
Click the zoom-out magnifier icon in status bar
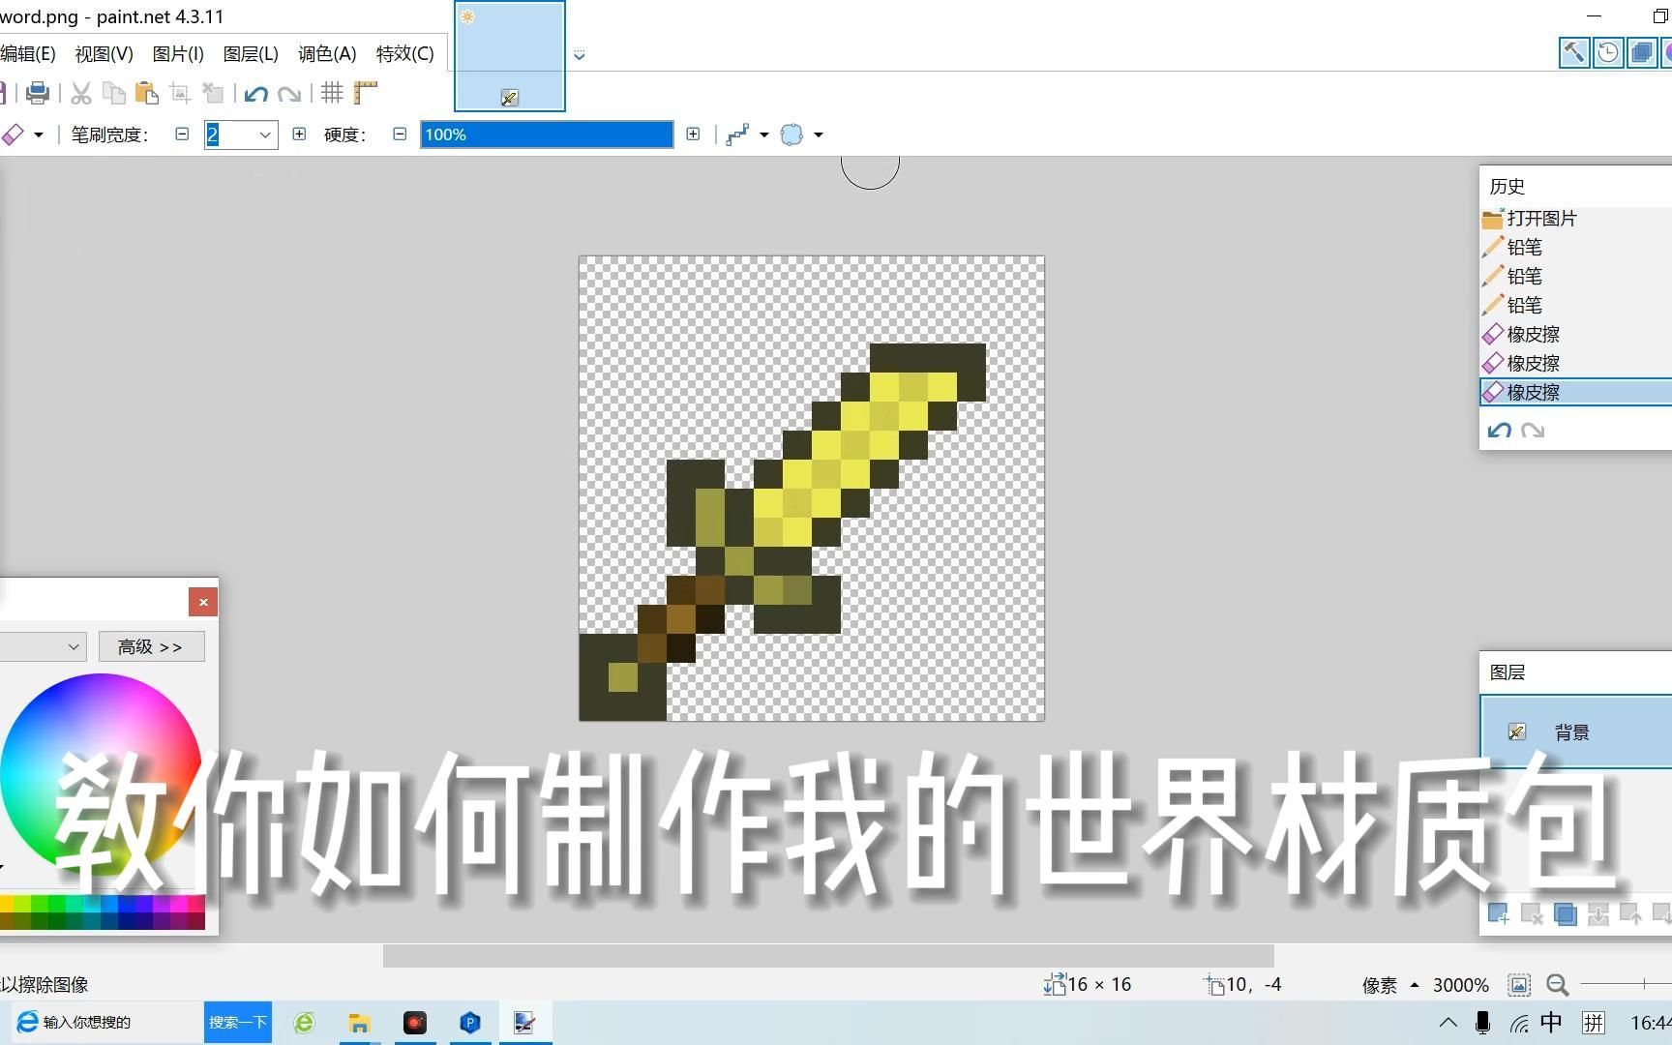point(1557,985)
